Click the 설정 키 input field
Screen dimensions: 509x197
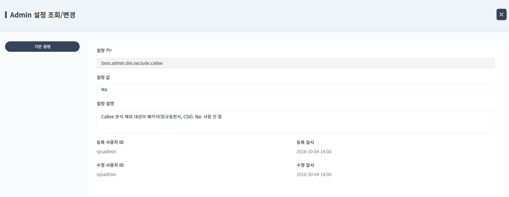(295, 63)
